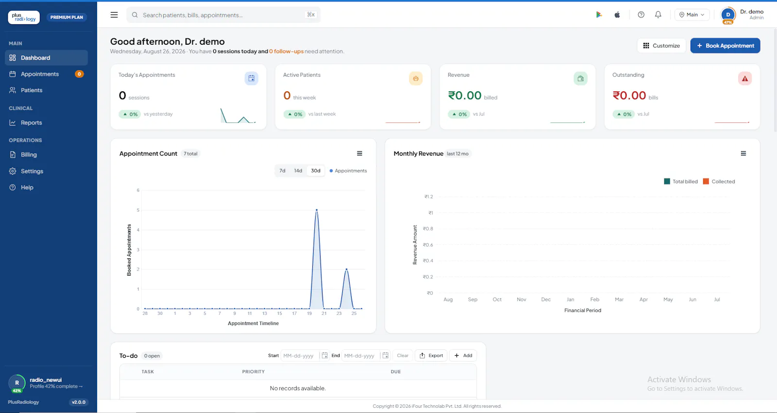The height and width of the screenshot is (413, 777).
Task: Click the PRIORITY column header
Action: [253, 372]
